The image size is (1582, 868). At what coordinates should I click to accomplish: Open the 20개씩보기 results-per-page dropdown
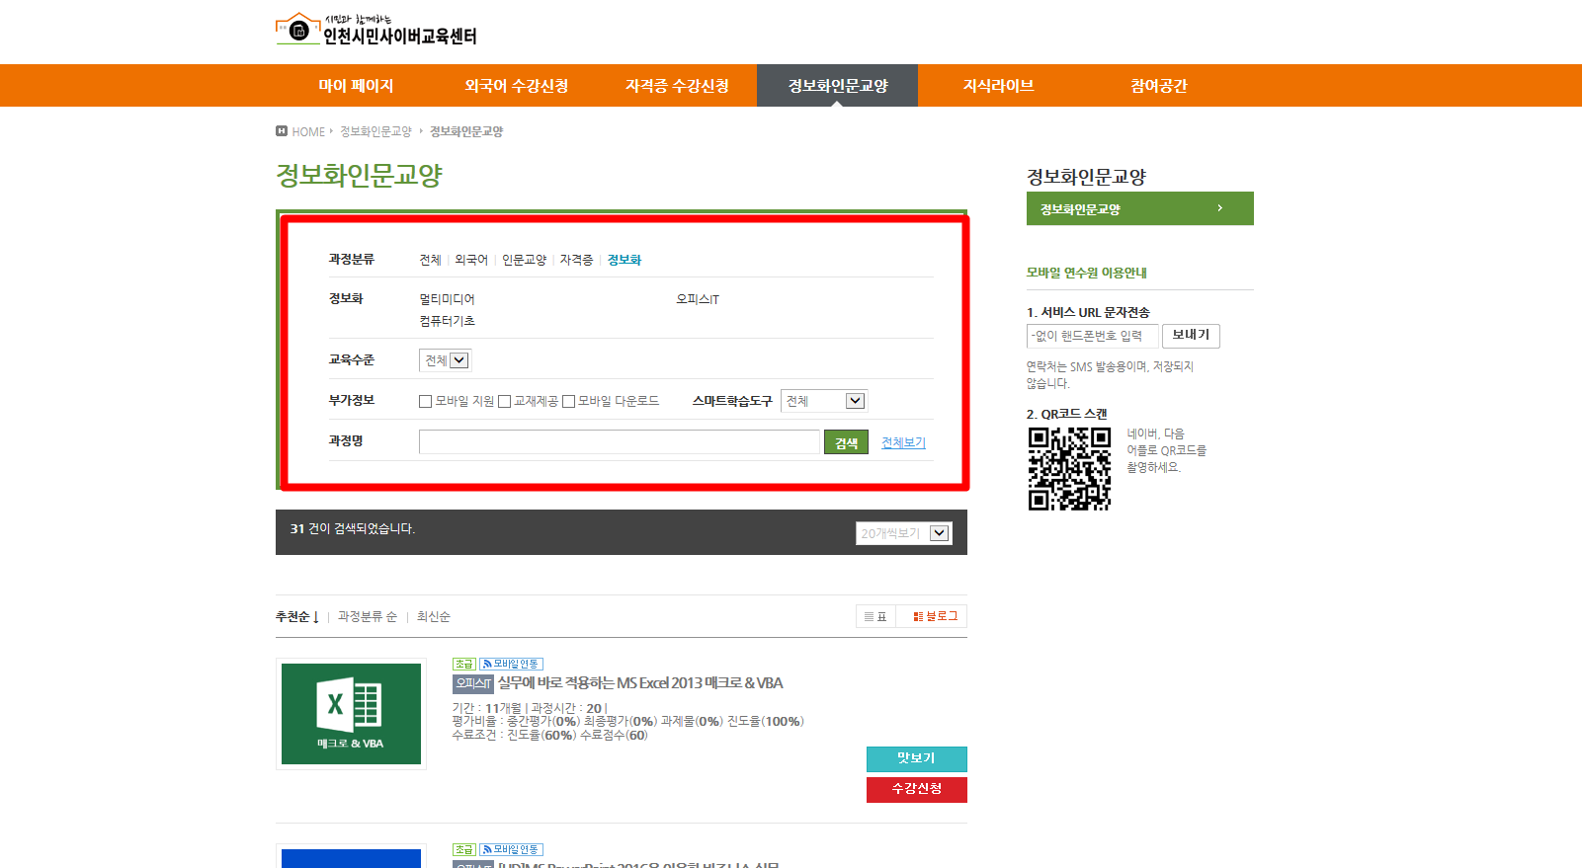[x=903, y=533]
